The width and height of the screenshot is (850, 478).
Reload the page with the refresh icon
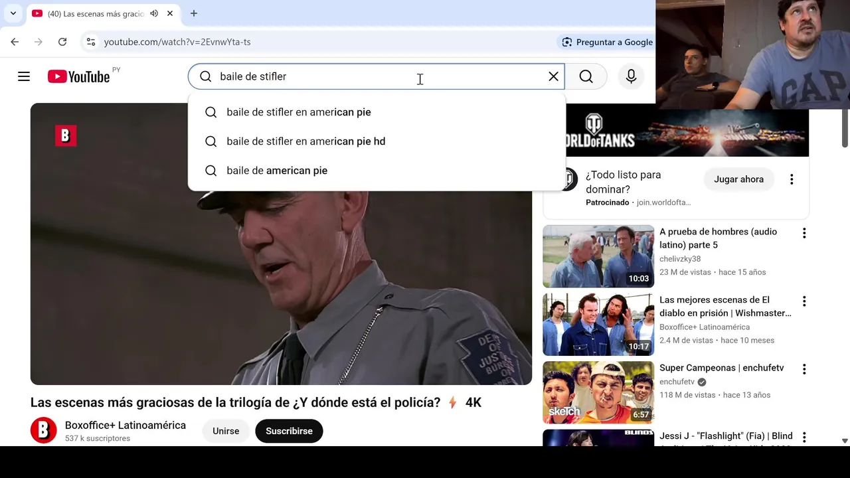click(62, 42)
